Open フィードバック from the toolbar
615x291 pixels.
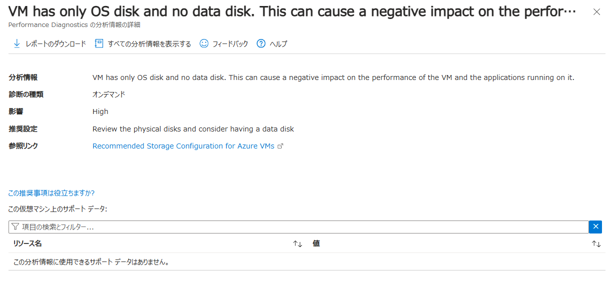[230, 44]
